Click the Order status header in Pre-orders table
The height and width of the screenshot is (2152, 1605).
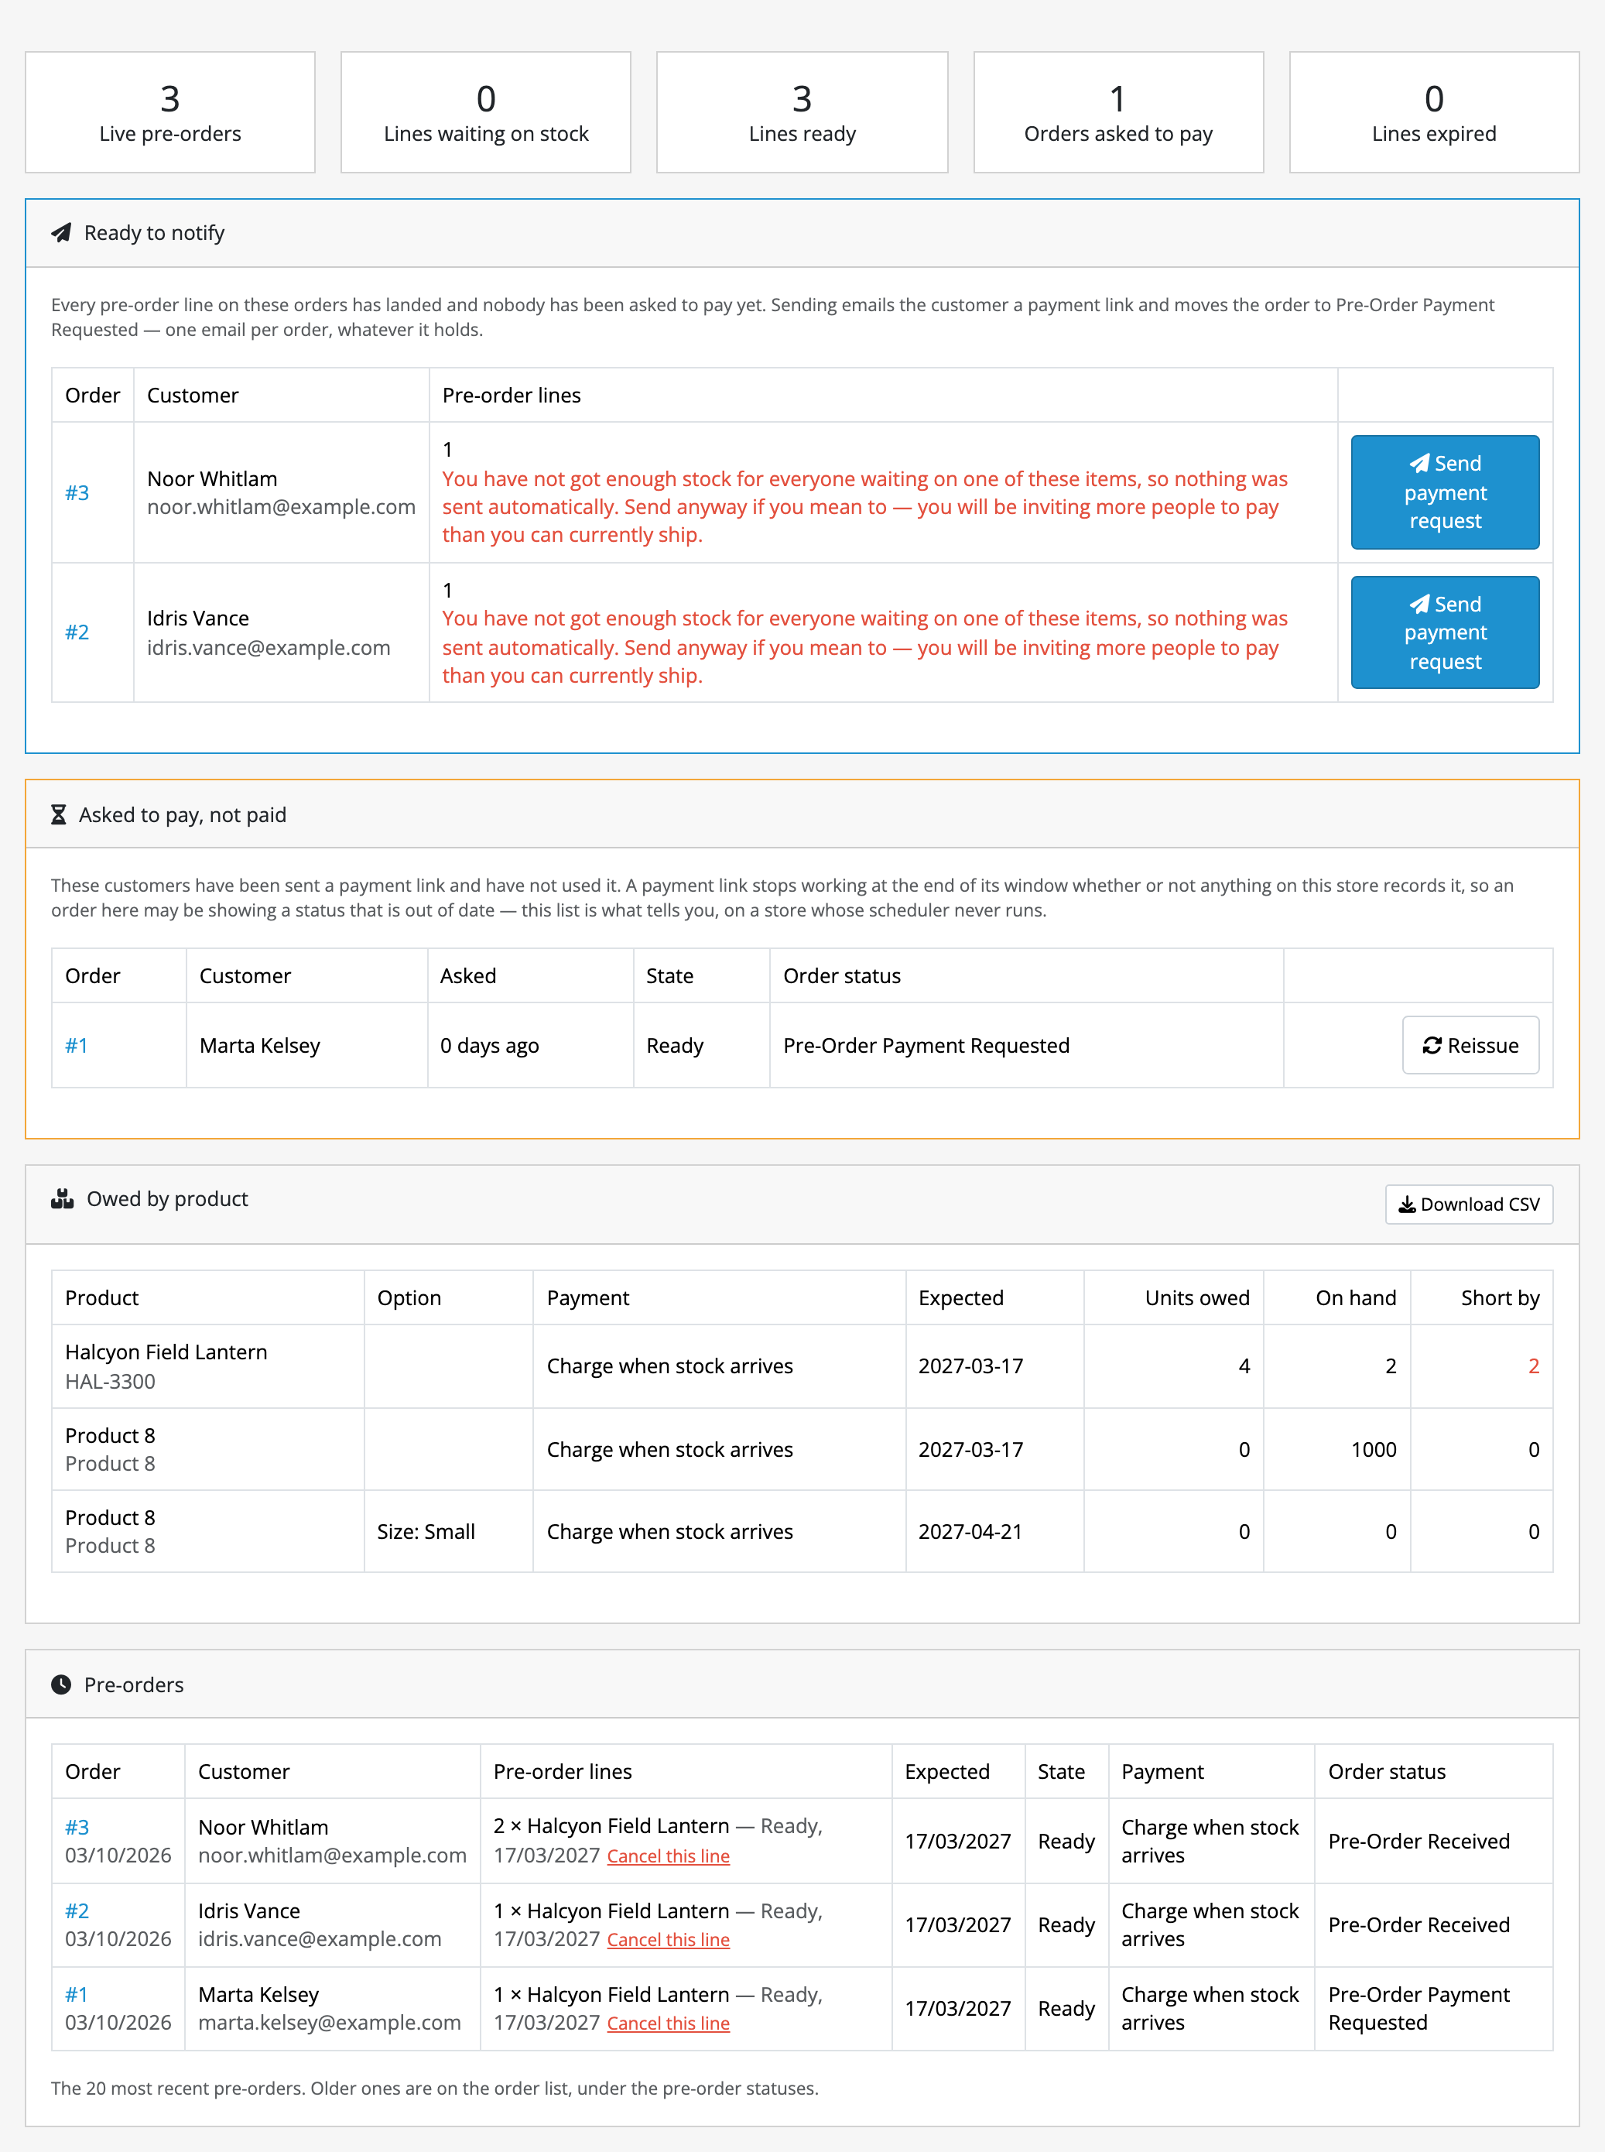click(1387, 1771)
